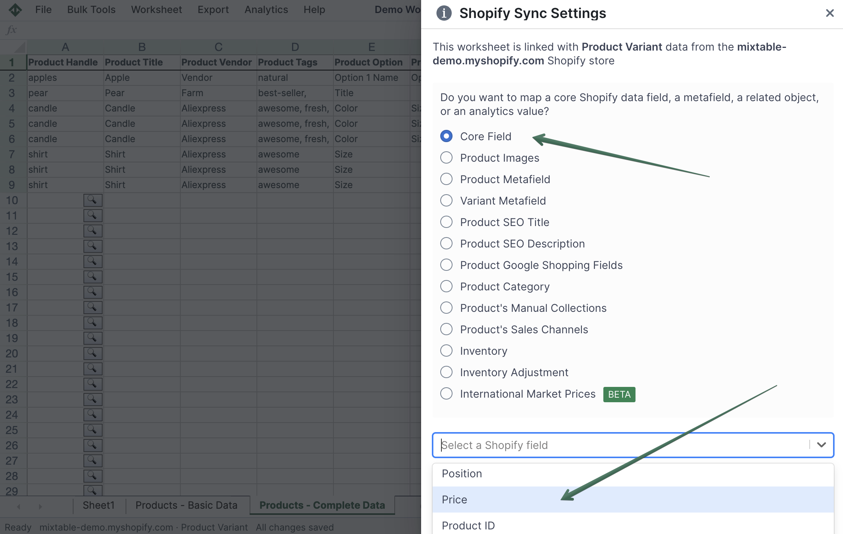The width and height of the screenshot is (843, 534).
Task: Click the info icon beside Shopify Sync Settings title
Action: tap(443, 13)
